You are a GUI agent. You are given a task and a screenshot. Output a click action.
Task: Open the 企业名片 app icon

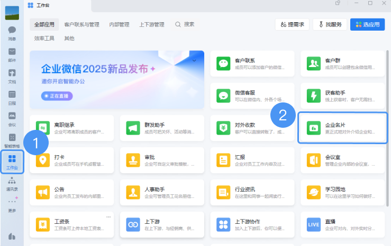(x=313, y=128)
